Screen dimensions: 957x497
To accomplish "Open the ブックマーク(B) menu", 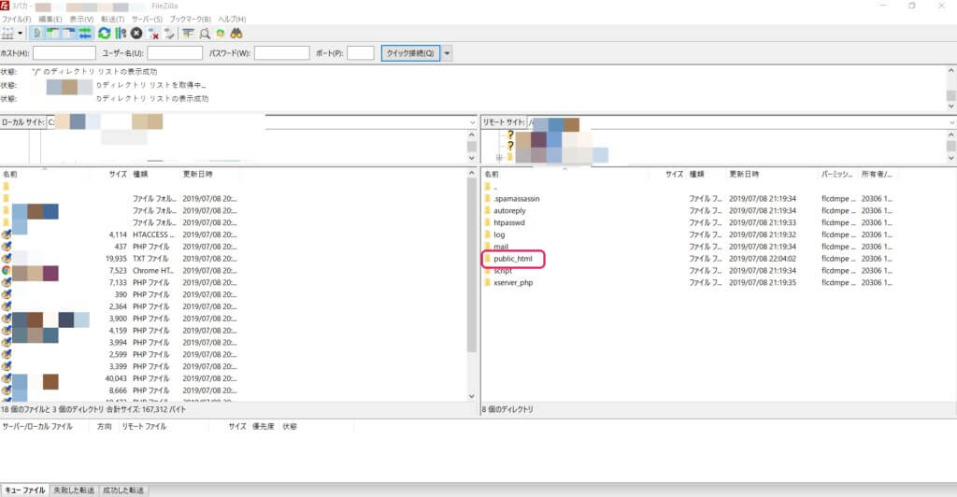I will [190, 20].
